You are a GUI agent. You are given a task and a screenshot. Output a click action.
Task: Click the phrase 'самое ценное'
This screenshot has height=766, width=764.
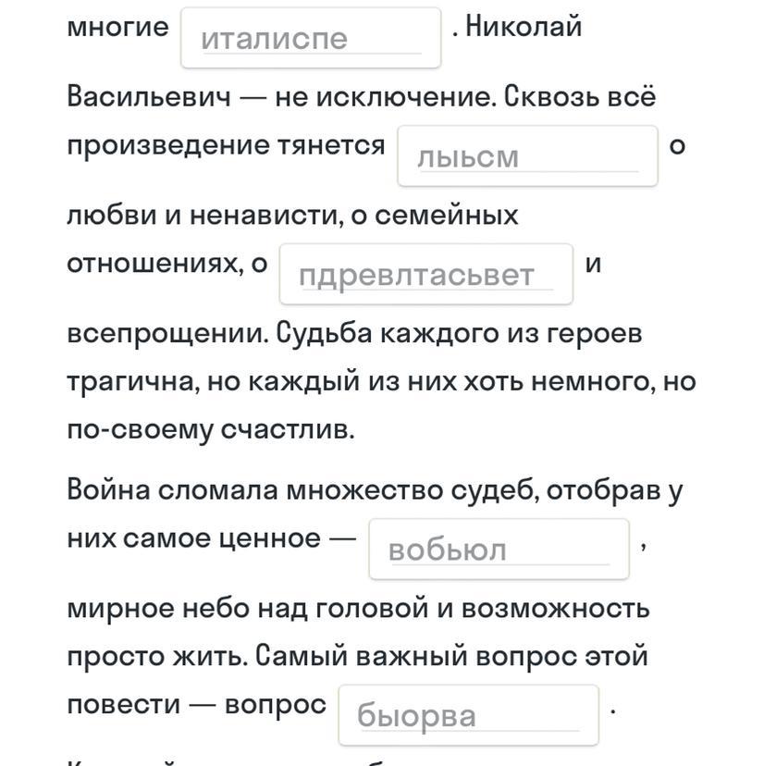tap(221, 538)
